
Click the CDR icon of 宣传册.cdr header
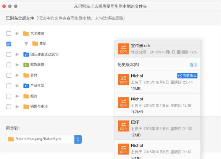click(x=123, y=49)
